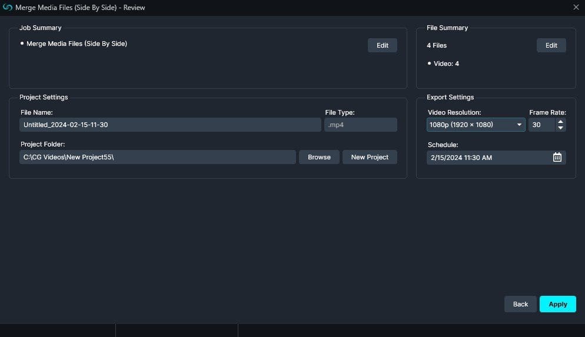The image size is (585, 337).
Task: Select the '4 Files' count text
Action: 437,45
